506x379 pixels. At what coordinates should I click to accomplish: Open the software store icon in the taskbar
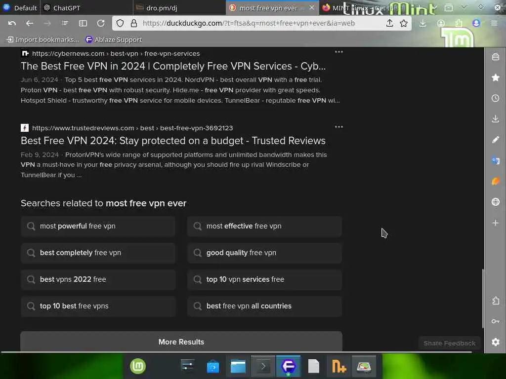tap(213, 367)
